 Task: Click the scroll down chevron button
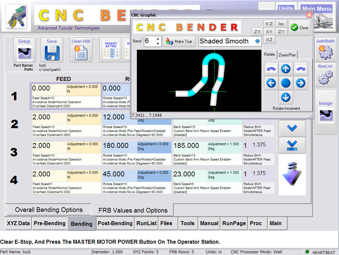292,129
